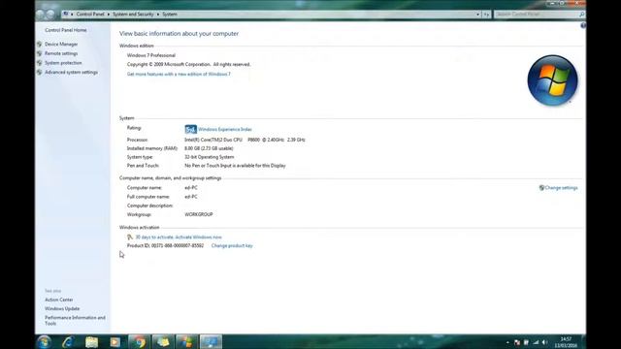Click Change product key link
The width and height of the screenshot is (621, 349).
click(x=232, y=245)
